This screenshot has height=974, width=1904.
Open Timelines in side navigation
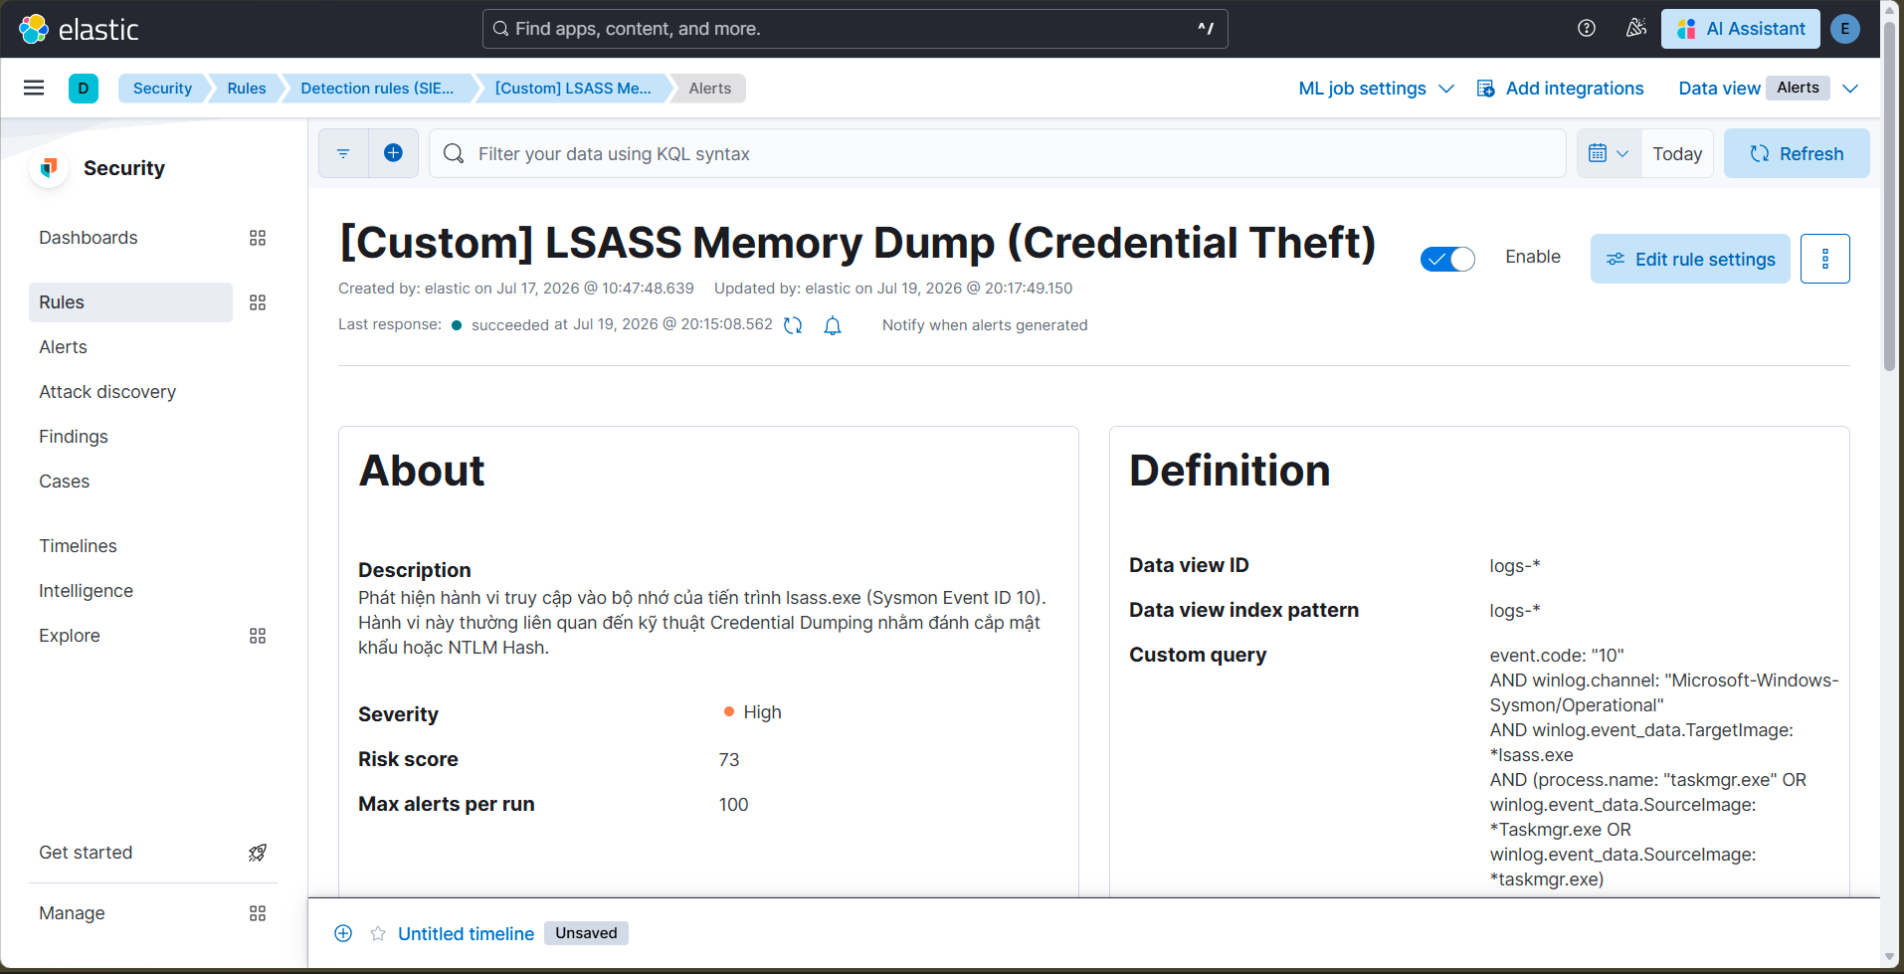(78, 546)
